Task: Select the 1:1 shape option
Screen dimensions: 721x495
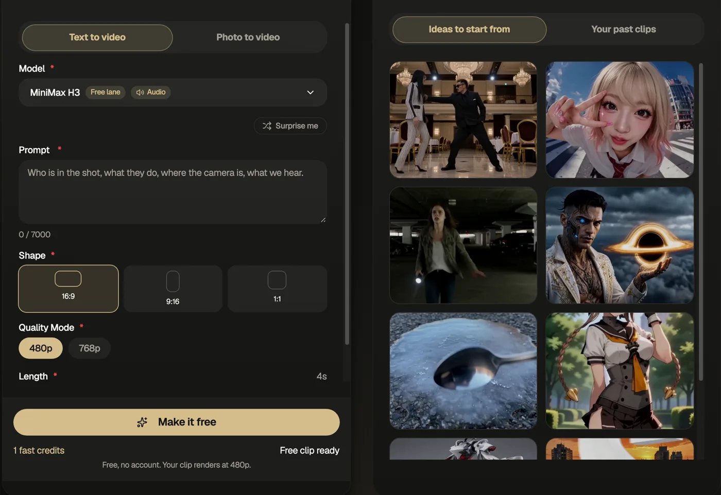Action: (x=277, y=289)
